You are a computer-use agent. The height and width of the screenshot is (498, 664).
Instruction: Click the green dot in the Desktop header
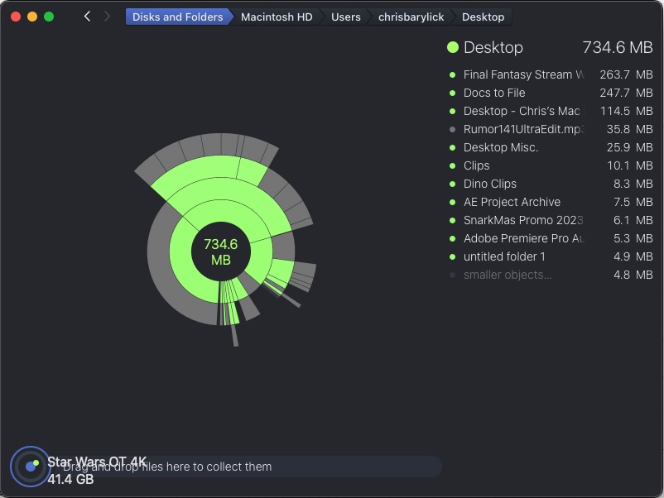click(453, 48)
